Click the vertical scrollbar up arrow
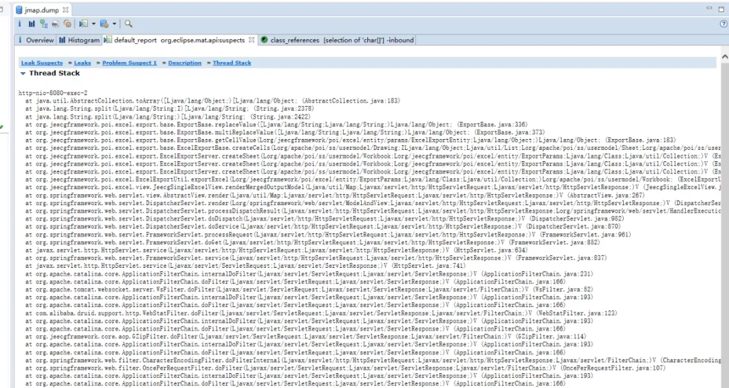 click(x=725, y=57)
